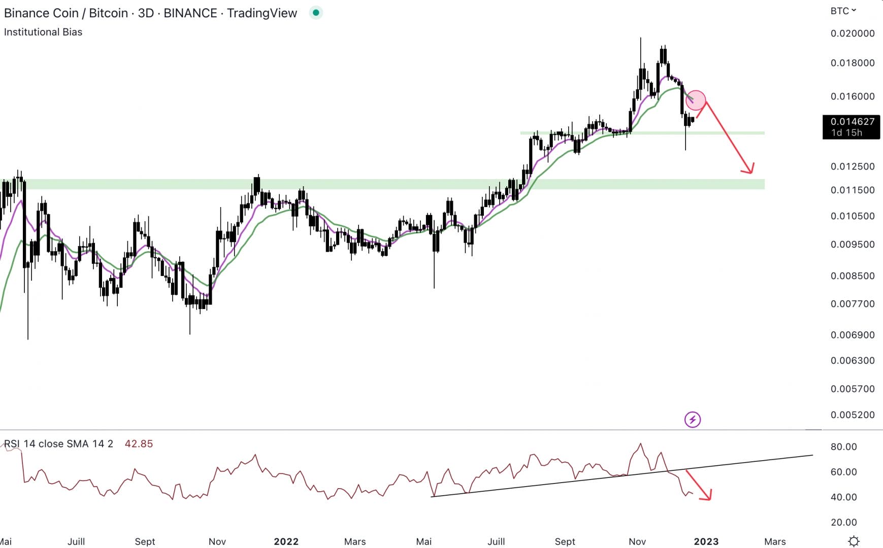Click the pink circle annotation on chart
The height and width of the screenshot is (548, 883).
click(x=696, y=100)
